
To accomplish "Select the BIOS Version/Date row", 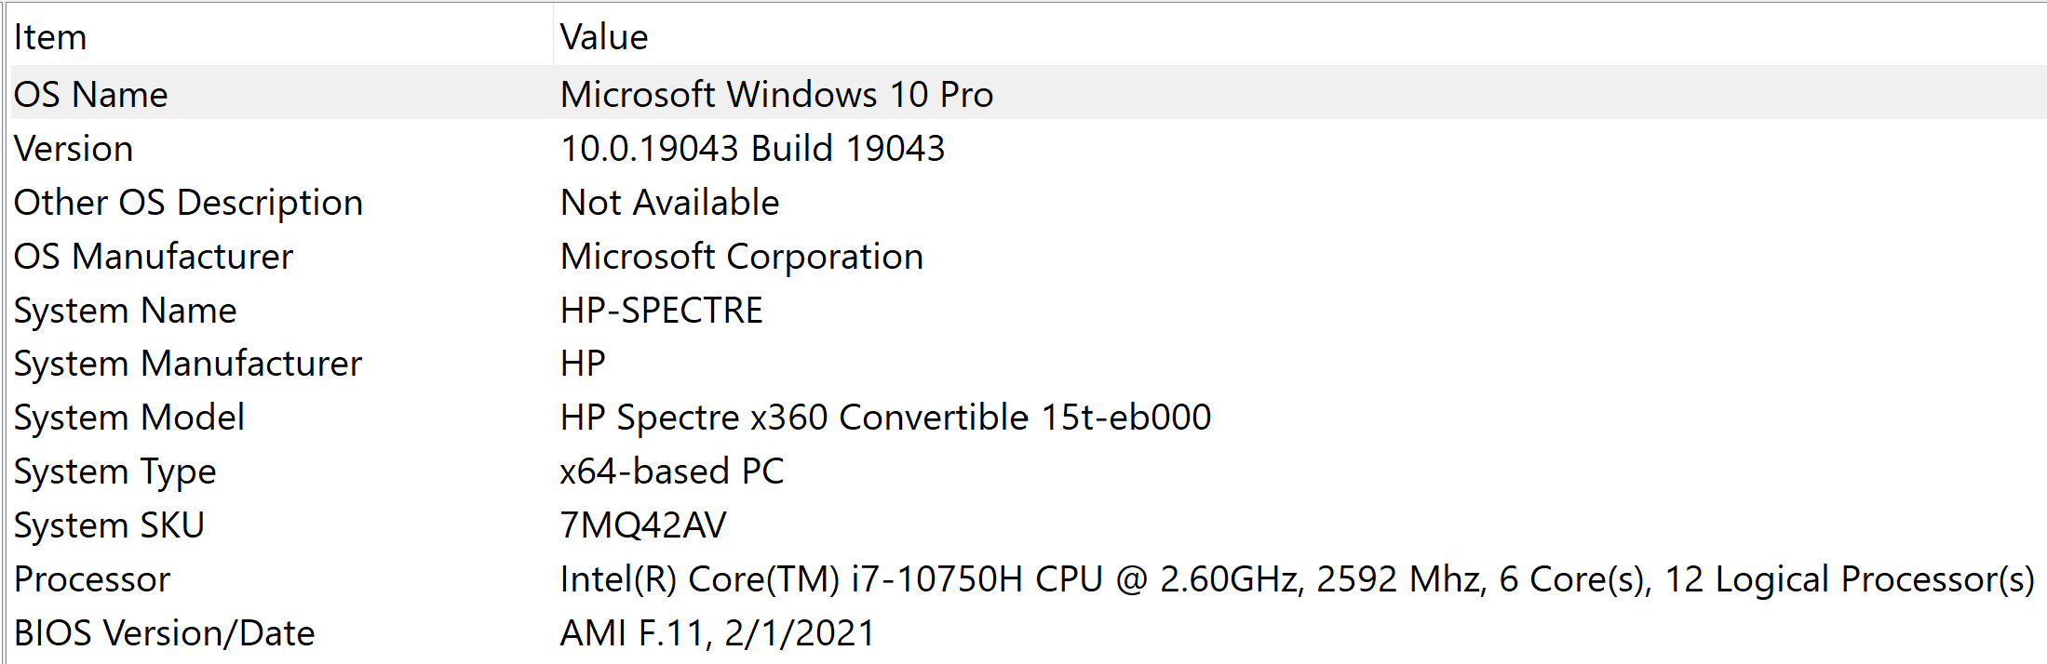I will pos(165,633).
